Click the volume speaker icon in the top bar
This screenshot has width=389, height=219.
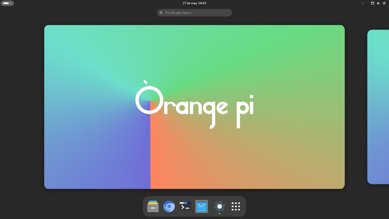point(379,3)
